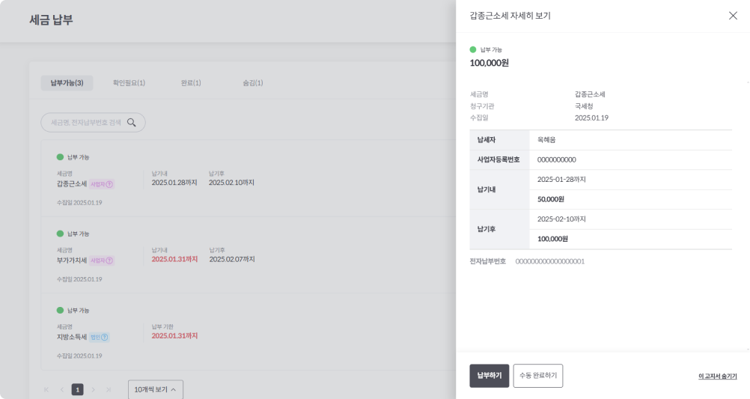Screen dimensions: 750x399
Task: Go to first page arrow icon
Action: 46,389
